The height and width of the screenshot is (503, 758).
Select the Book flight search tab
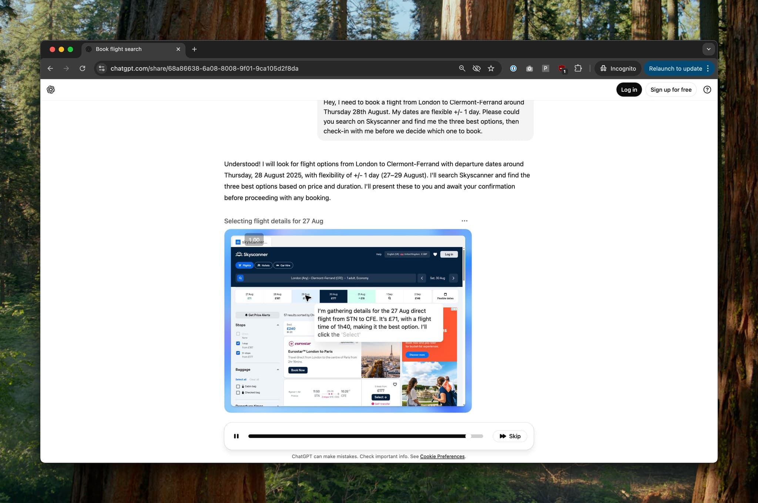point(133,49)
